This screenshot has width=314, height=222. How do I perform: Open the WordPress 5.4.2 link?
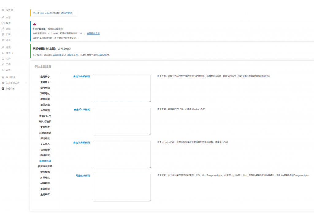point(41,13)
